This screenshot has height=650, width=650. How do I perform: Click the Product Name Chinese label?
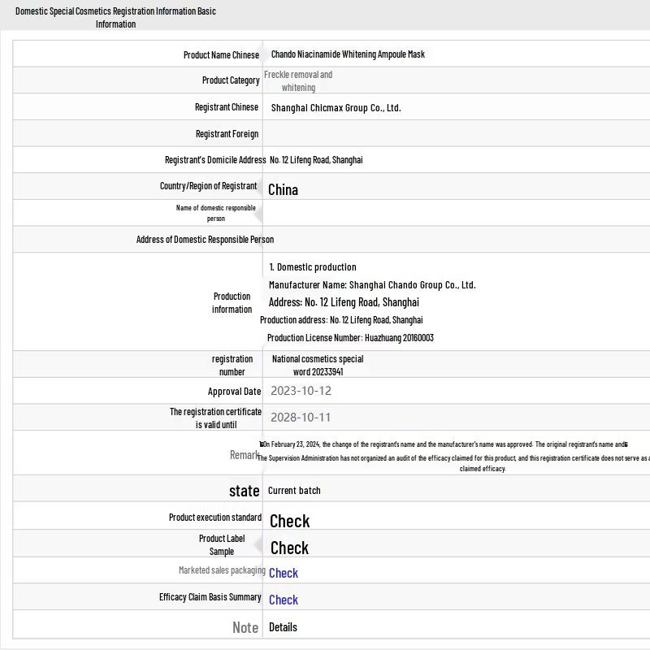click(x=221, y=55)
